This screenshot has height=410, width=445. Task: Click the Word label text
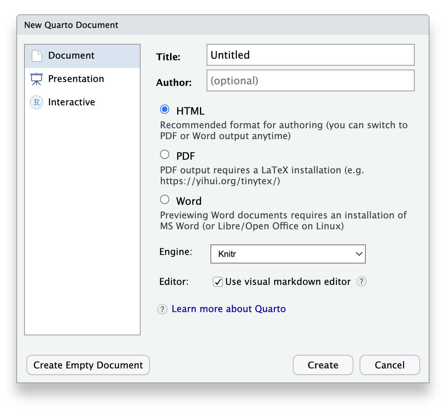pyautogui.click(x=189, y=201)
